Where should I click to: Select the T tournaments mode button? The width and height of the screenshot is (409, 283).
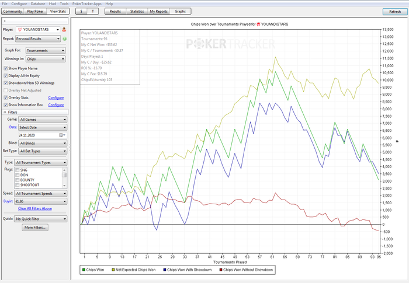[x=93, y=11]
